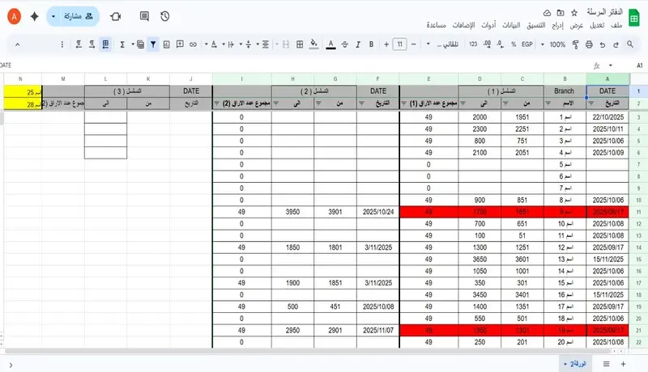Expand the share button dropdown arrow
This screenshot has height=372, width=648.
53,16
